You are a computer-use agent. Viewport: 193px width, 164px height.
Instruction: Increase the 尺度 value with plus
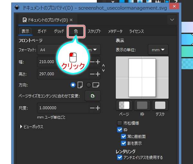98,108
